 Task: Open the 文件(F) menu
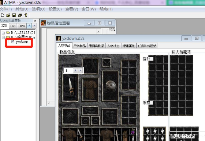pyautogui.click(x=6, y=9)
